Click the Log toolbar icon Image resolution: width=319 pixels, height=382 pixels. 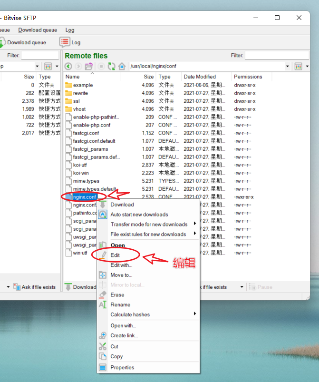(x=65, y=42)
